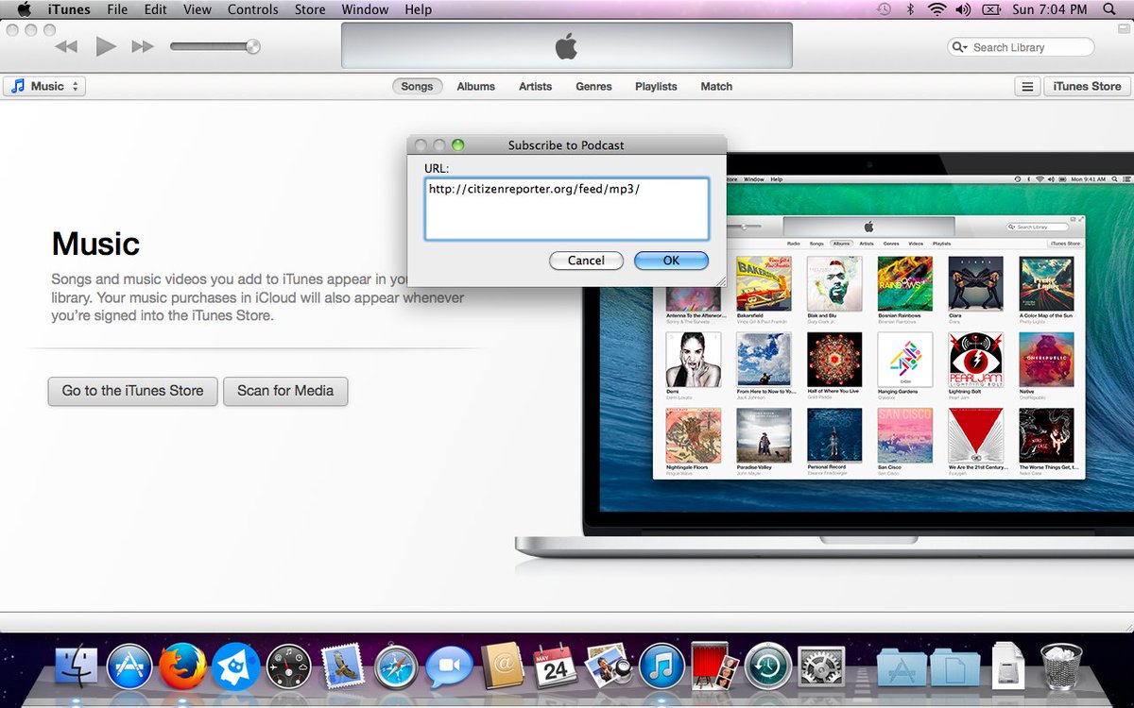This screenshot has height=708, width=1134.
Task: Click the Bluetooth menu bar icon
Action: 911,9
